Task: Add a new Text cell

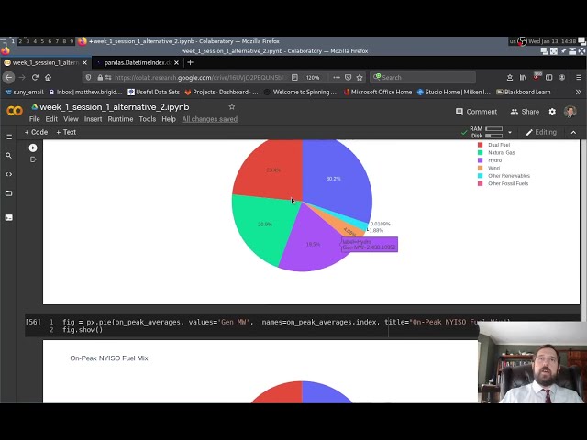Action: tap(66, 132)
